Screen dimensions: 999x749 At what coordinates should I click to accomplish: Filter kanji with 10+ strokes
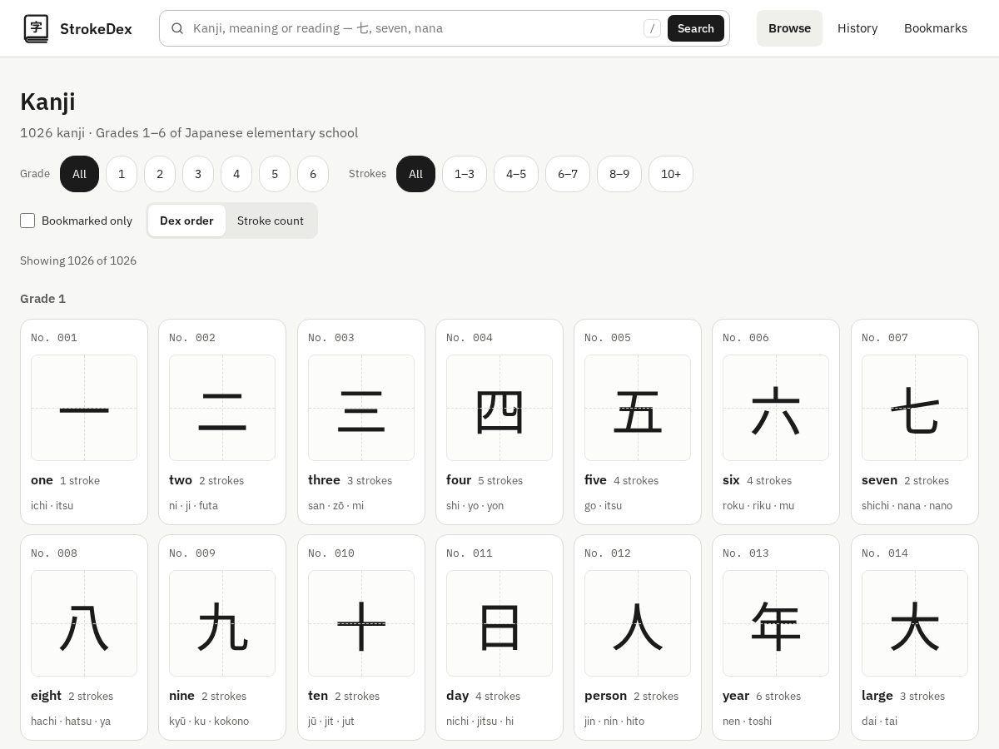pyautogui.click(x=671, y=174)
